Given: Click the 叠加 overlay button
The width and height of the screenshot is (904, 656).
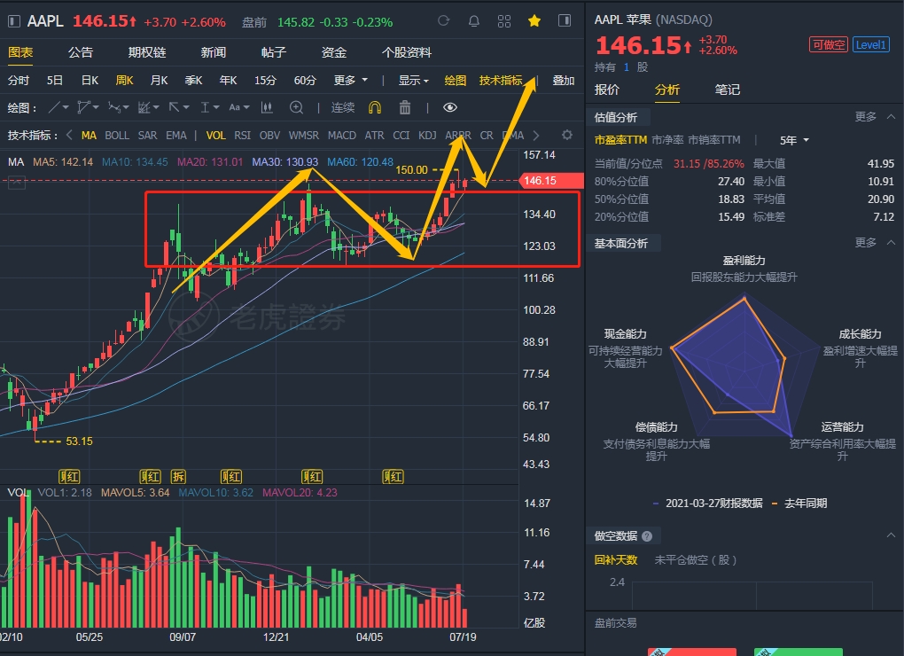Looking at the screenshot, I should coord(564,80).
